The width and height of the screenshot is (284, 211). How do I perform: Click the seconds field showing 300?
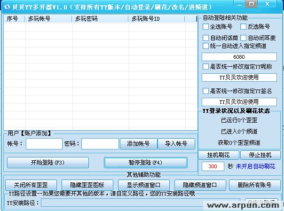click(x=213, y=166)
